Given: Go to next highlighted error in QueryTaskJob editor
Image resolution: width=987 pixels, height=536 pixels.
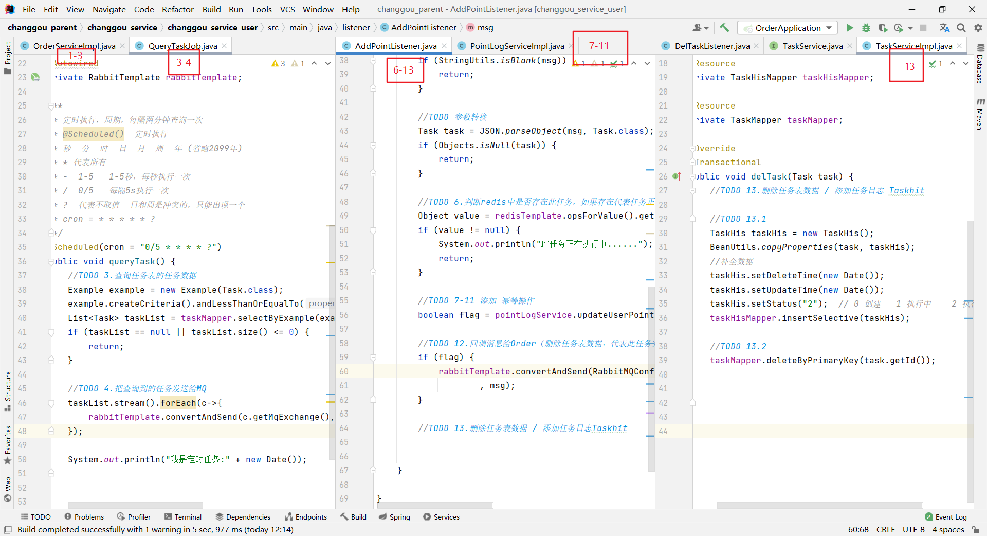Looking at the screenshot, I should (x=327, y=63).
